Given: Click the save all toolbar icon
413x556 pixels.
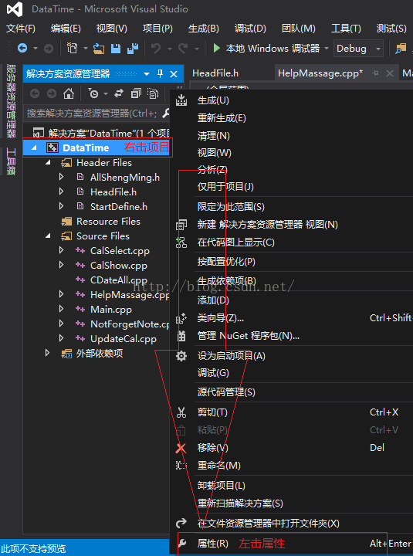Looking at the screenshot, I should pyautogui.click(x=133, y=48).
